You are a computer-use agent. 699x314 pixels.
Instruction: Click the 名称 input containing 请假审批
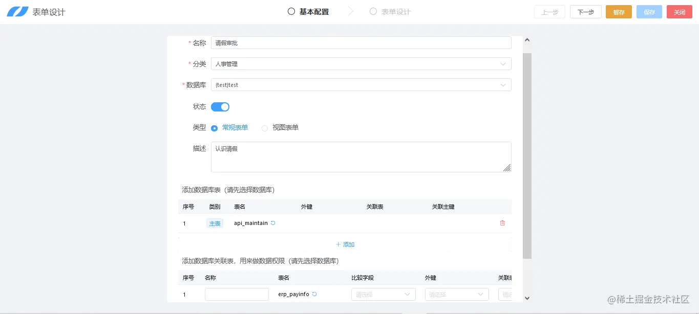pos(361,42)
